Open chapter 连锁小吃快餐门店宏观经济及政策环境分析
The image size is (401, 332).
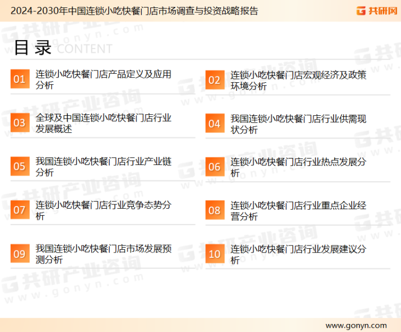(298, 81)
